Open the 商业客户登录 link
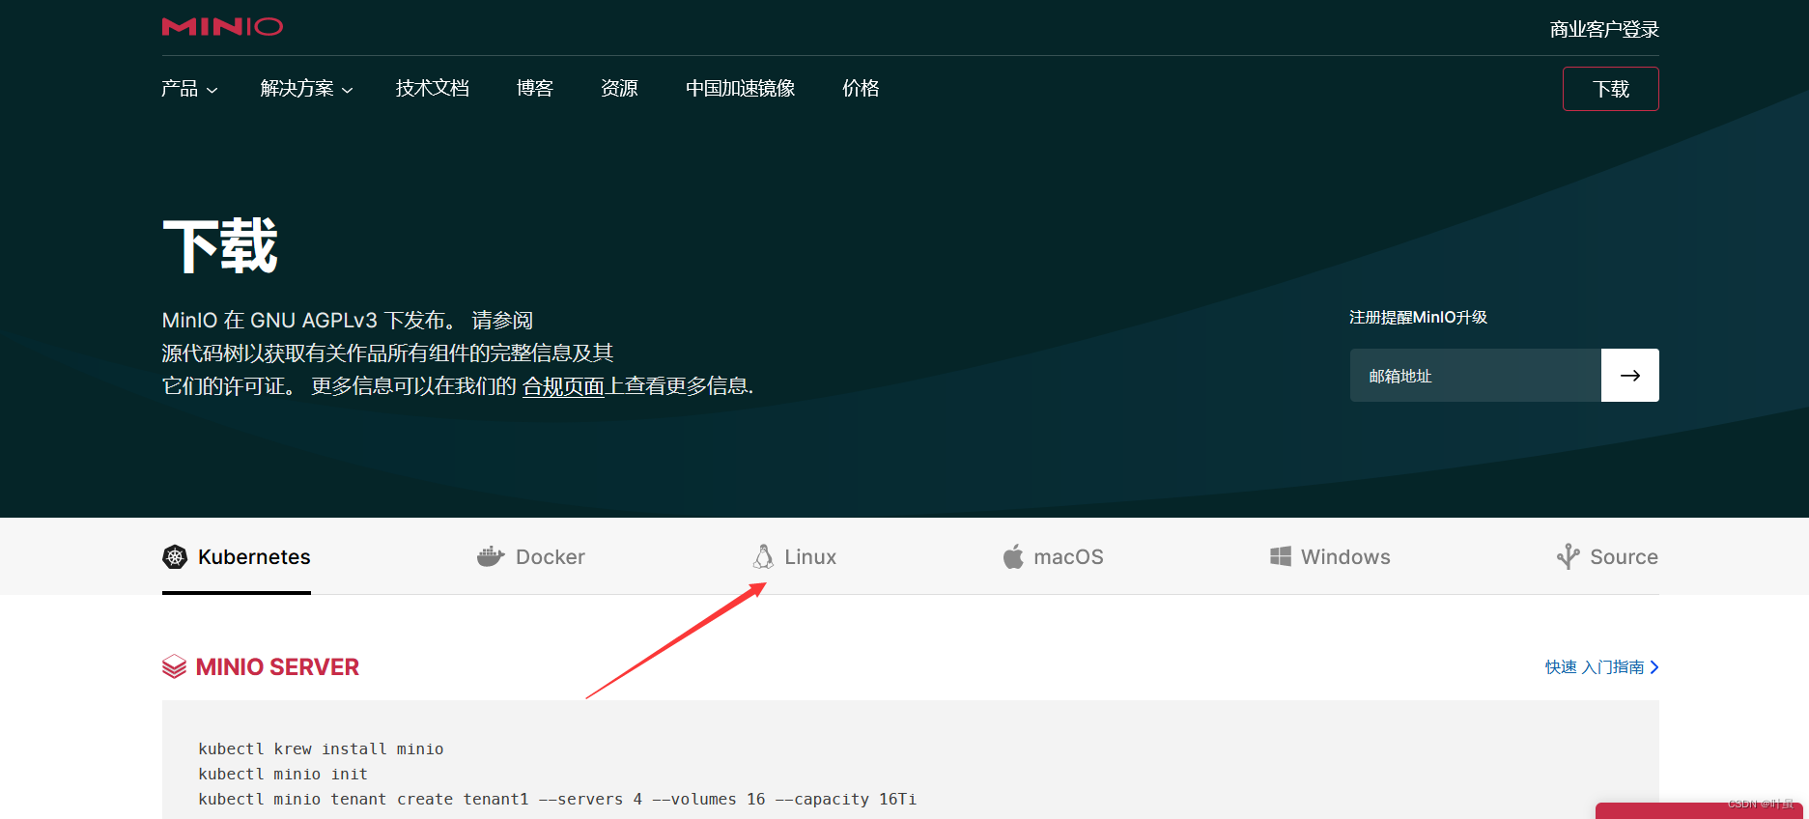Screen dimensions: 1809x819 click(x=1604, y=29)
